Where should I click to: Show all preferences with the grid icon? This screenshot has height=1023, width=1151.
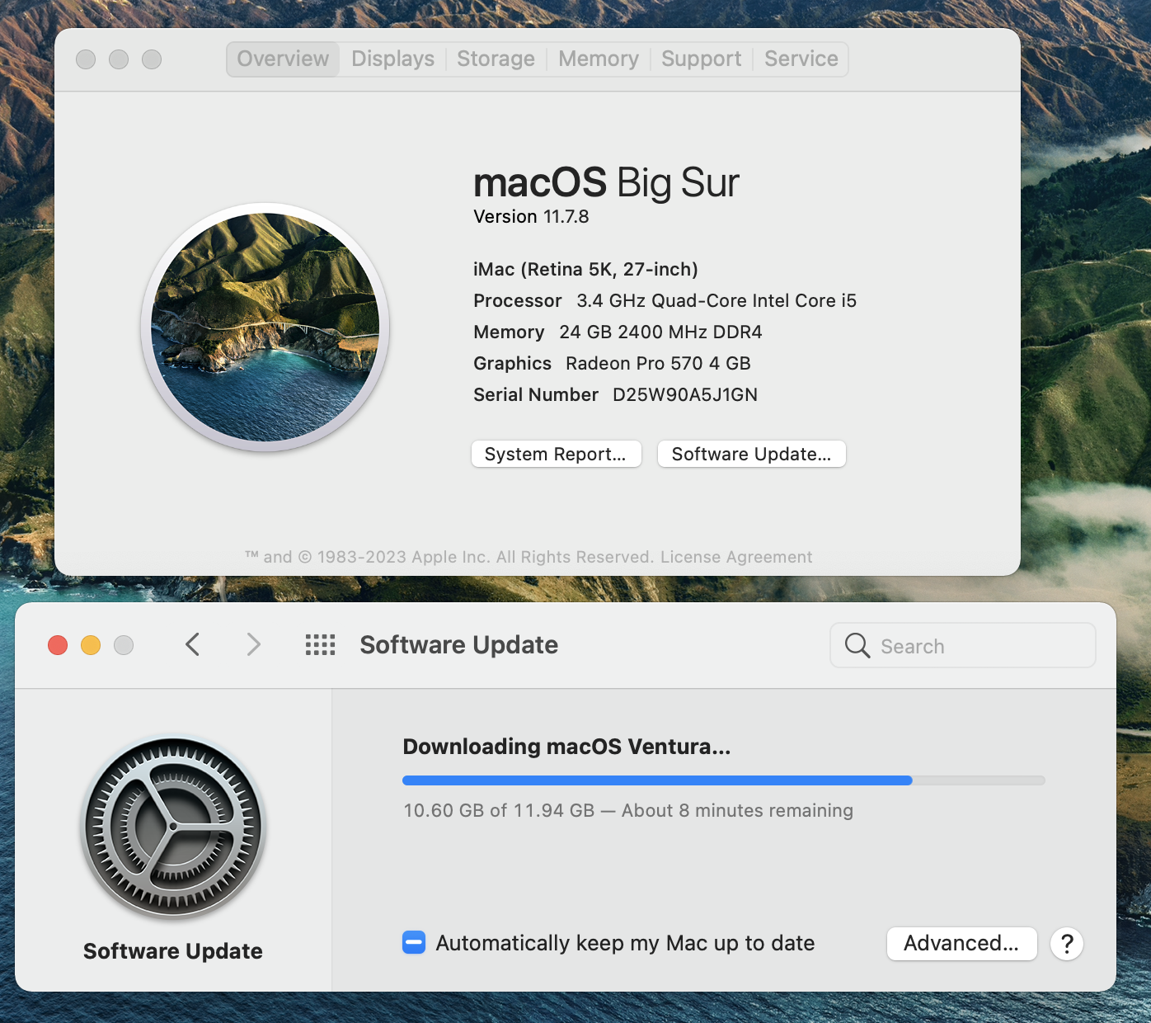click(x=320, y=645)
